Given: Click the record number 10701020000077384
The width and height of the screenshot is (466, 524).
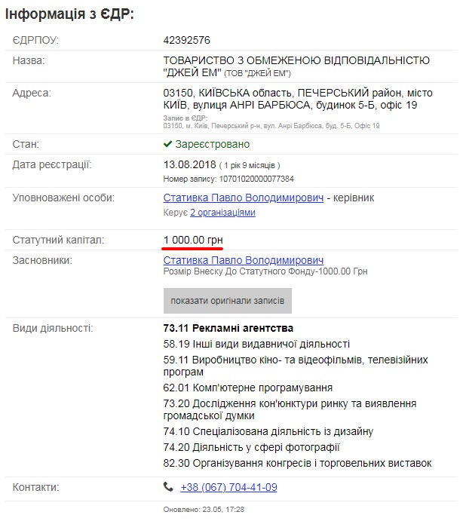Looking at the screenshot, I should click(x=228, y=179).
